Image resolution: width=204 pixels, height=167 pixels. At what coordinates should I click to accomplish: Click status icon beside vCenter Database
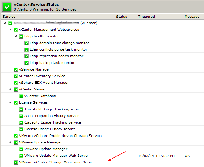(x=21, y=96)
